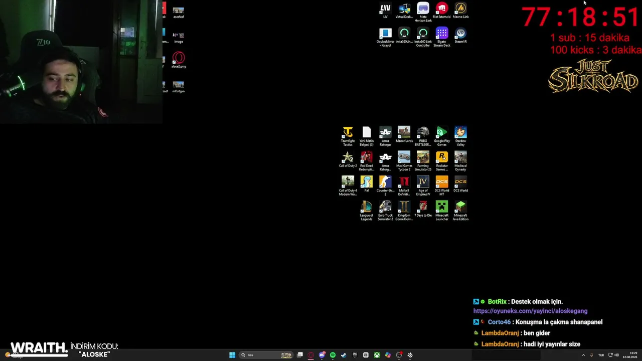Open the TUR input language switcher
Image resolution: width=642 pixels, height=361 pixels.
pos(601,355)
